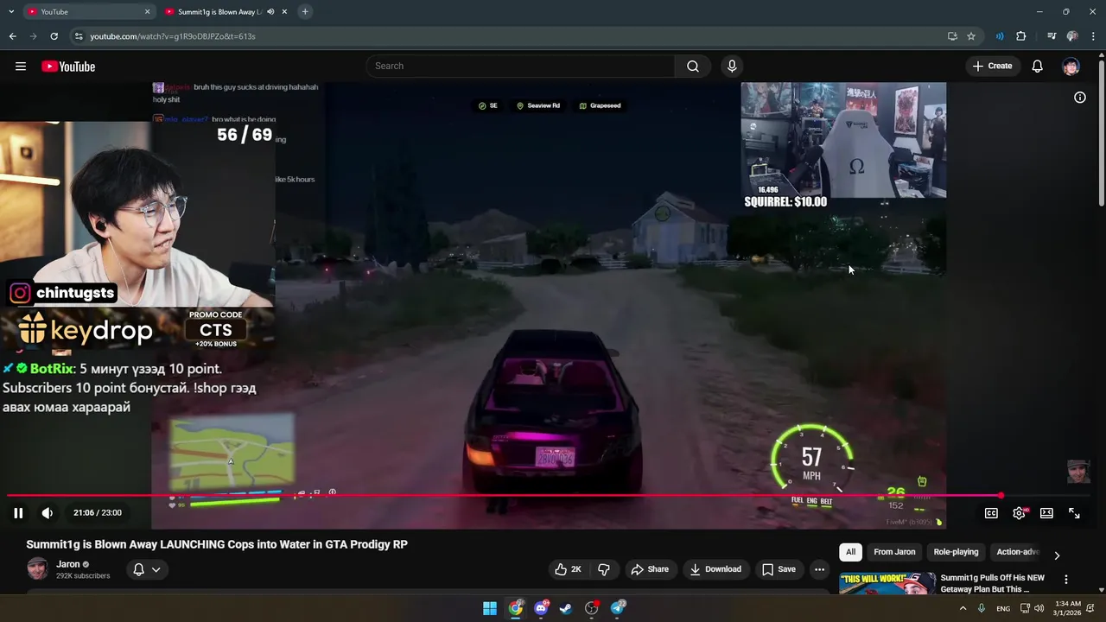Image resolution: width=1106 pixels, height=622 pixels.
Task: Open Discord from taskbar
Action: (541, 608)
